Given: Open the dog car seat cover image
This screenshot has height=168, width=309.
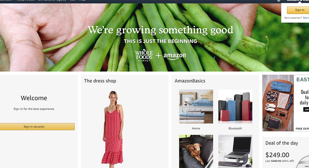Looking at the screenshot, I should pyautogui.click(x=196, y=151).
